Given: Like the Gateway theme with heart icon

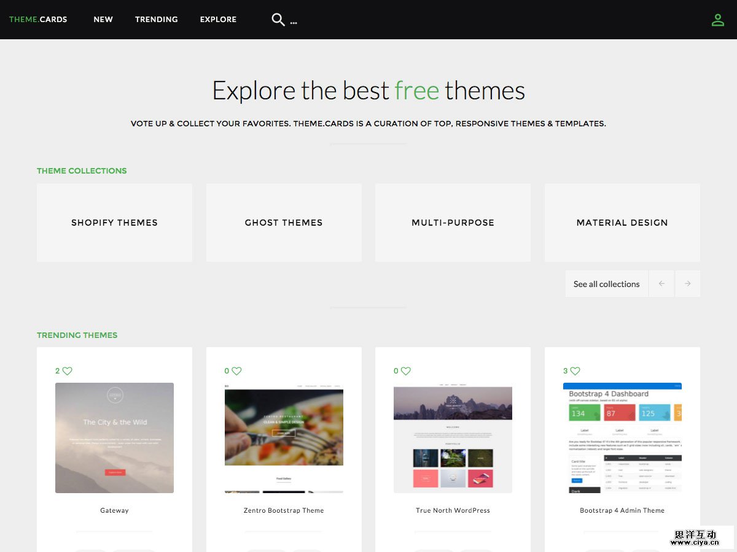Looking at the screenshot, I should 68,371.
